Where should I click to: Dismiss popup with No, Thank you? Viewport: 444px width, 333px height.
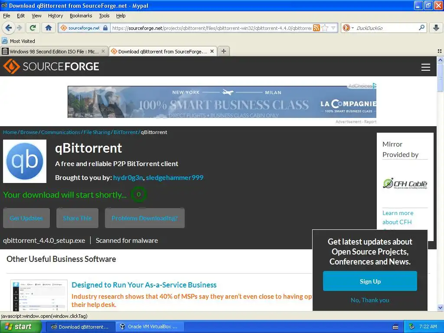370,300
